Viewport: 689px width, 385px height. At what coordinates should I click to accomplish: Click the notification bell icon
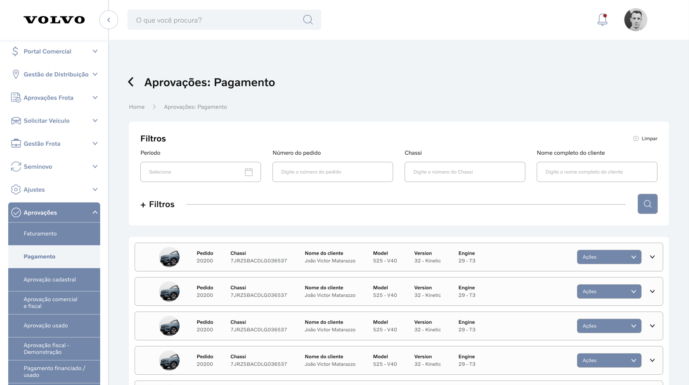click(602, 20)
